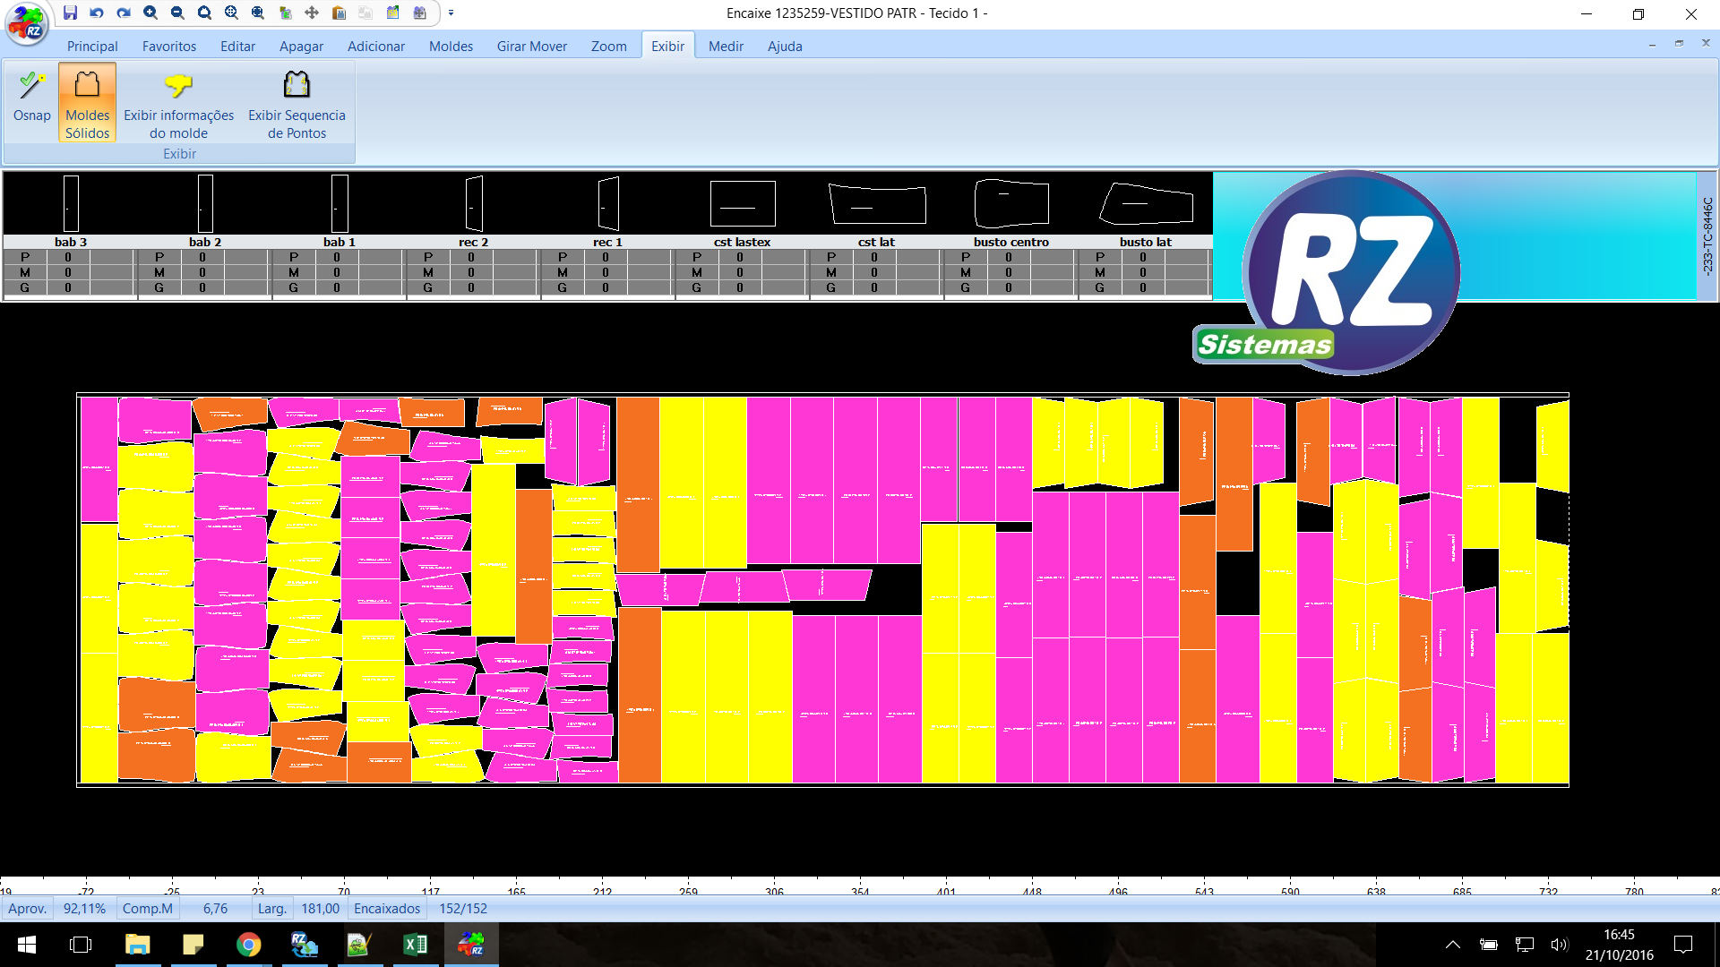Select the rec 1 mold thumbnail
The height and width of the screenshot is (967, 1720).
(x=608, y=203)
